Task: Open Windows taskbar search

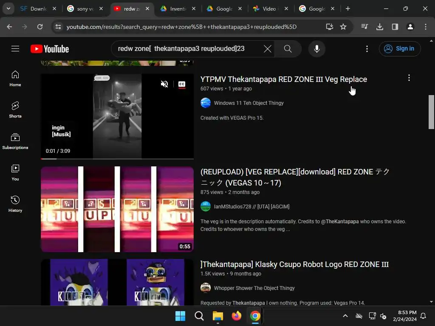Action: coord(199,316)
